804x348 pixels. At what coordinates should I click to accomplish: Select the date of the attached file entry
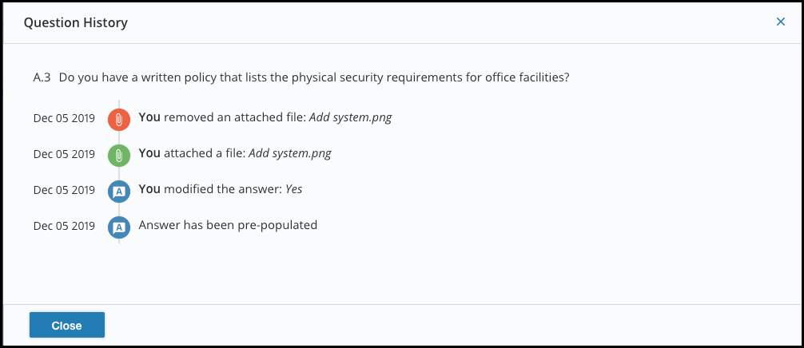click(x=64, y=154)
